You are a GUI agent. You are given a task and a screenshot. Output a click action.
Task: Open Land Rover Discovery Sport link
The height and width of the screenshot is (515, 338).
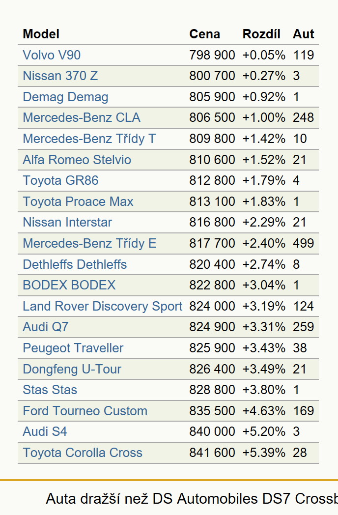(x=103, y=306)
